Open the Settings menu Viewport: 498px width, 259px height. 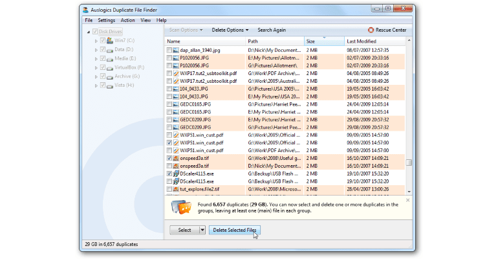pyautogui.click(x=106, y=20)
